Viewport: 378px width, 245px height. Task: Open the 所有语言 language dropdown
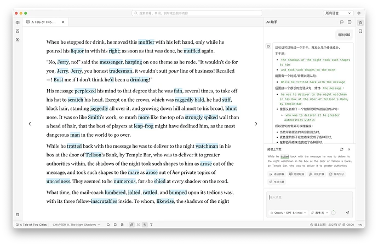[338, 13]
